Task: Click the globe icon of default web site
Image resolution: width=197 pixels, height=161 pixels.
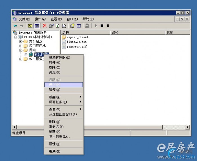Action: pos(31,55)
